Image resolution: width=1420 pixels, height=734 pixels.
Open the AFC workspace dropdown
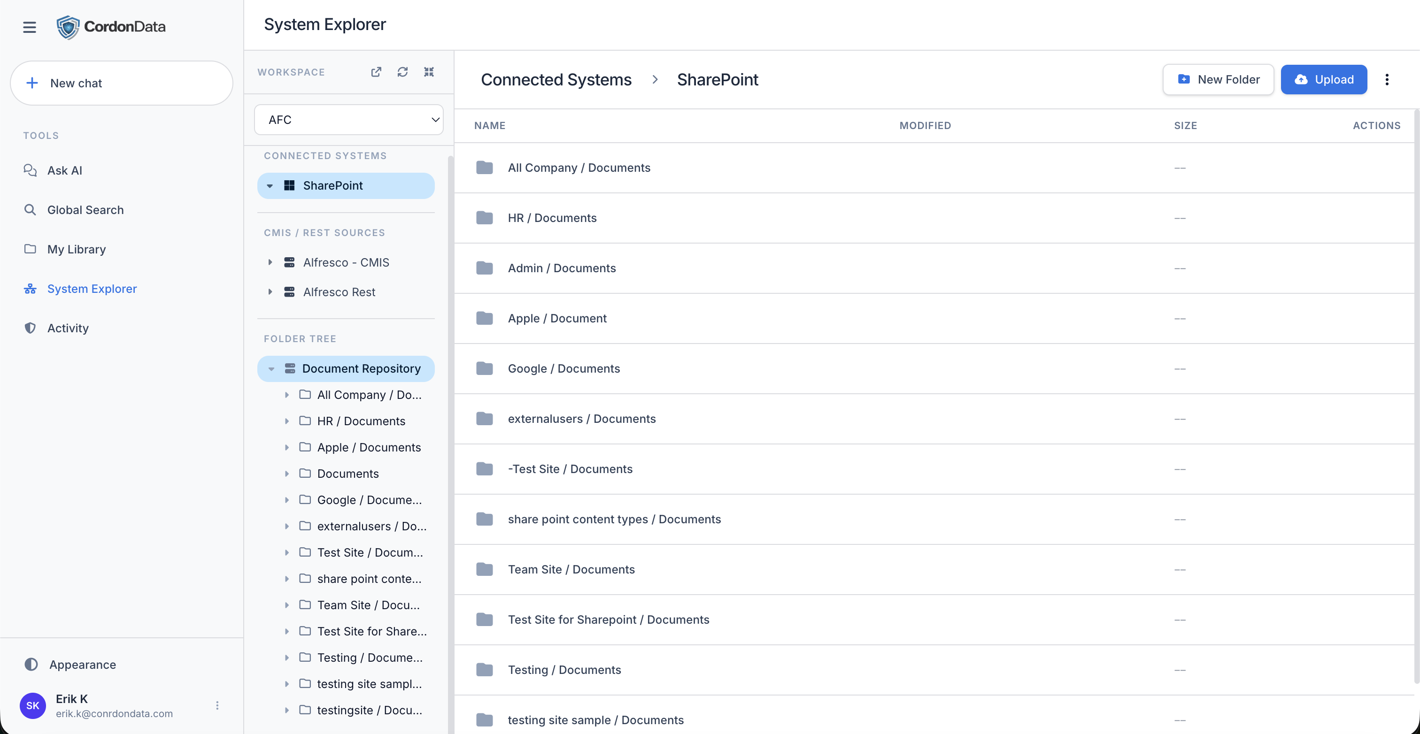pyautogui.click(x=348, y=120)
